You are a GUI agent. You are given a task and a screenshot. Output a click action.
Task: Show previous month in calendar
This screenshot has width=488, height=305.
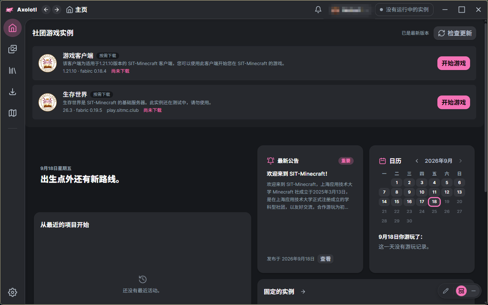tap(417, 161)
